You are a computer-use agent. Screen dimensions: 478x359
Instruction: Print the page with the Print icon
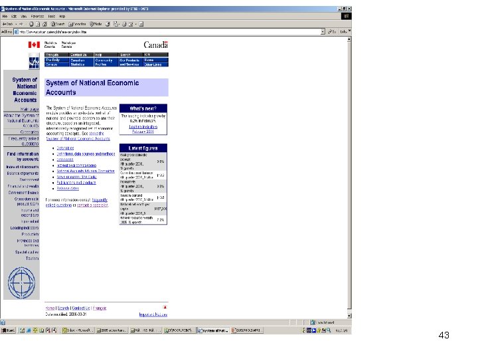124,24
